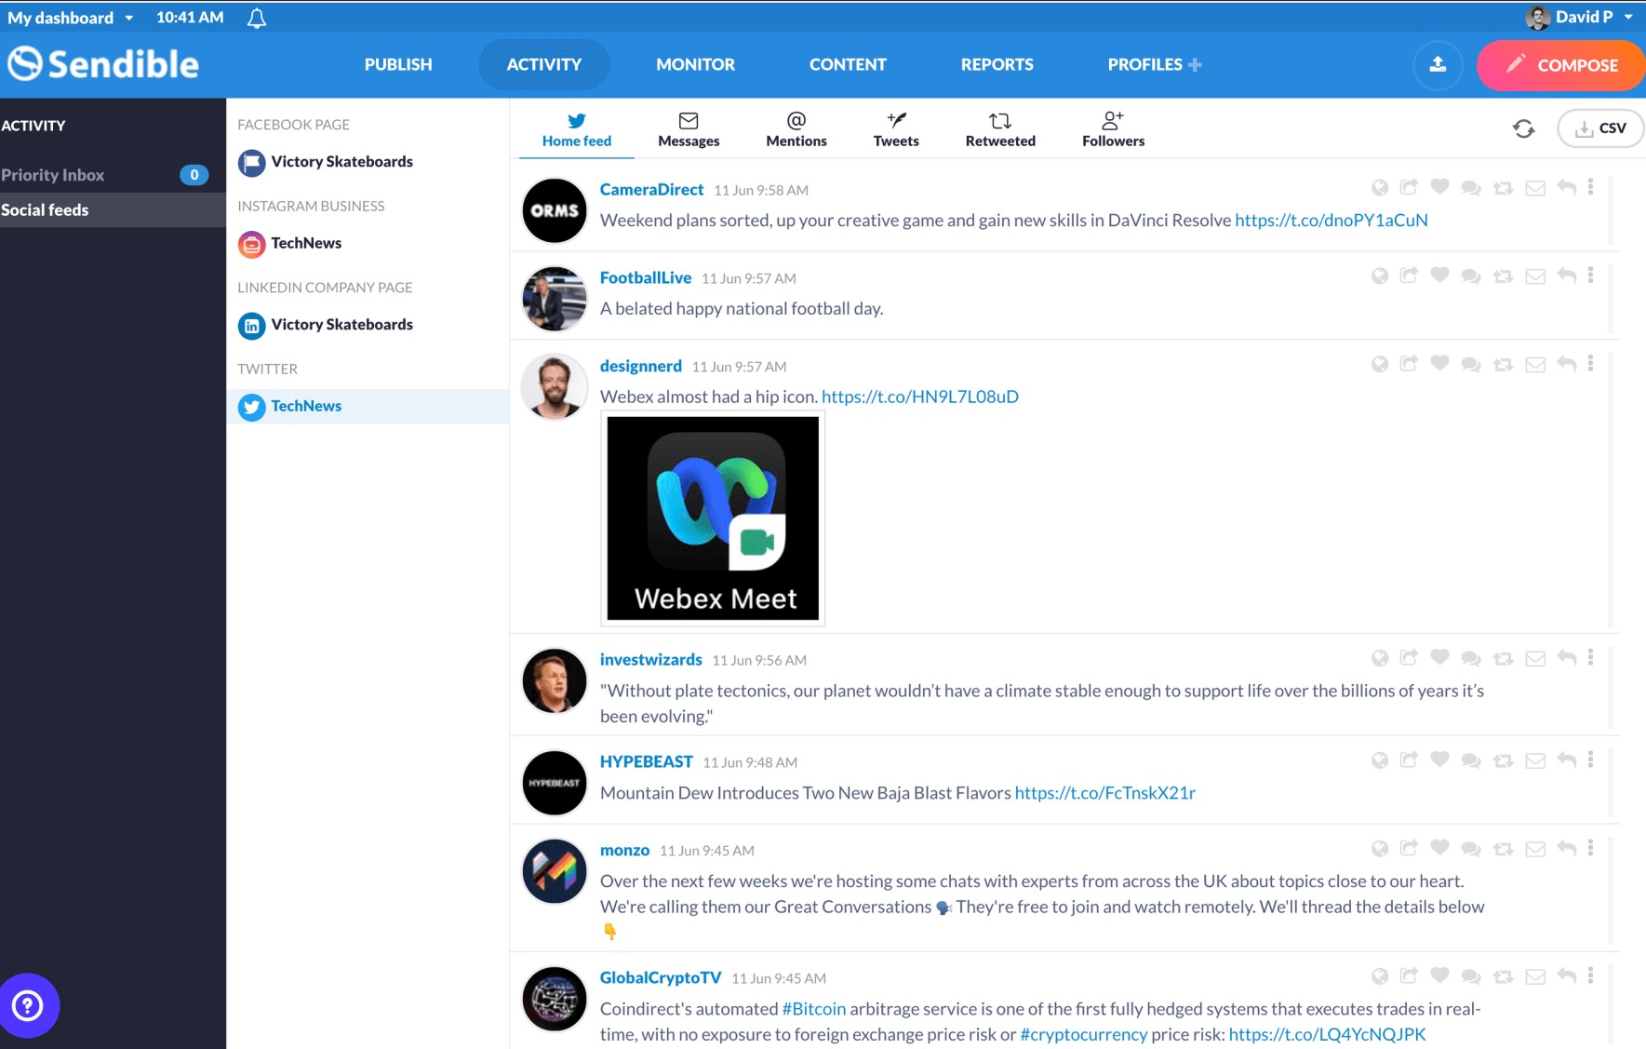The height and width of the screenshot is (1049, 1646).
Task: Open PROFILES to add a profile
Action: [x=1155, y=64]
